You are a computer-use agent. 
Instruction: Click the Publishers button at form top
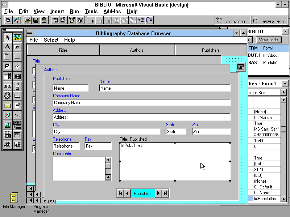click(211, 50)
